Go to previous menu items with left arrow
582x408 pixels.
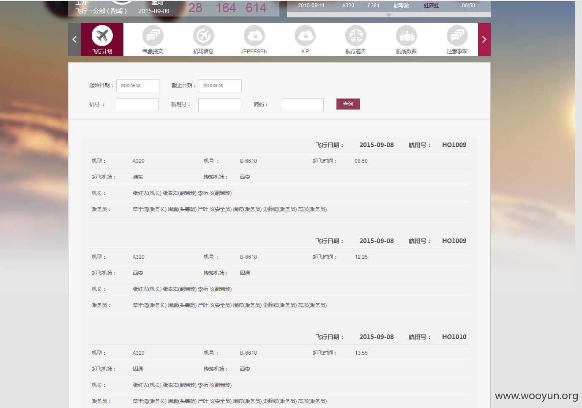click(74, 39)
